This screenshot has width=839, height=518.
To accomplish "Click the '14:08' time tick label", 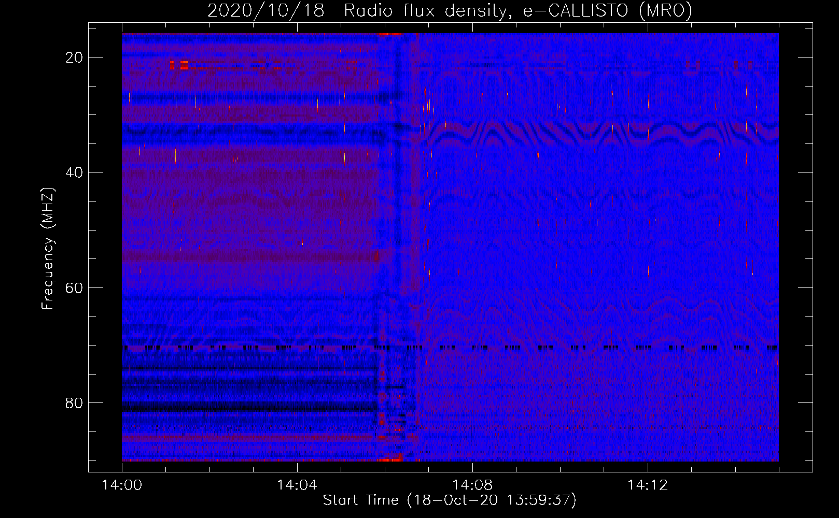I will pyautogui.click(x=472, y=485).
